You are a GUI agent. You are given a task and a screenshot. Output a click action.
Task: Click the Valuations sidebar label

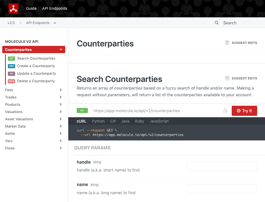14,112
